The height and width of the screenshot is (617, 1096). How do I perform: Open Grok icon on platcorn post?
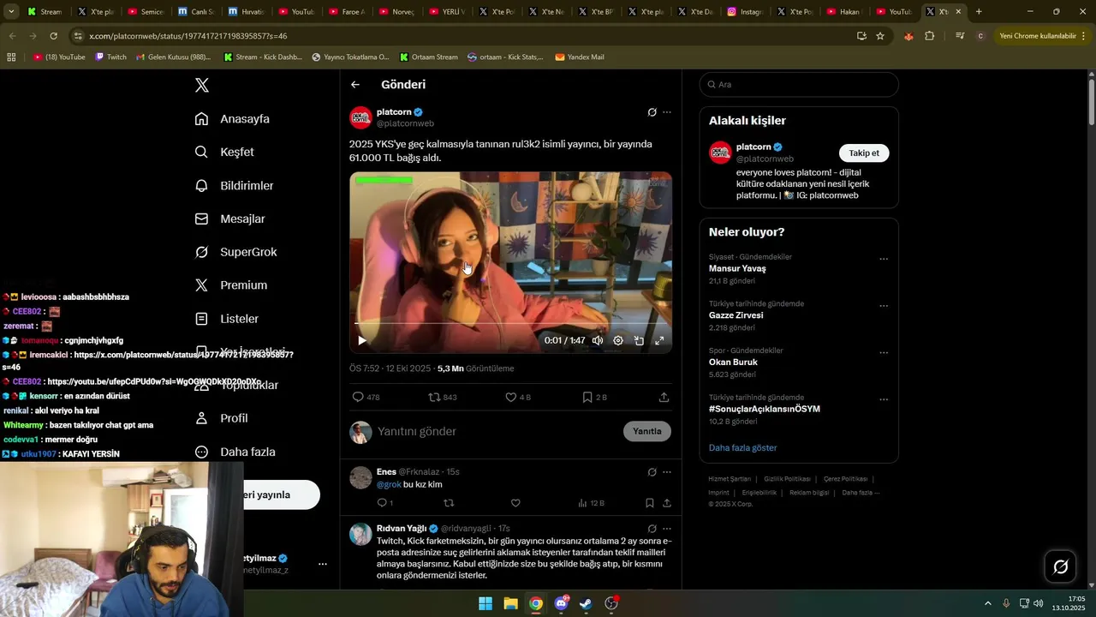pyautogui.click(x=652, y=112)
